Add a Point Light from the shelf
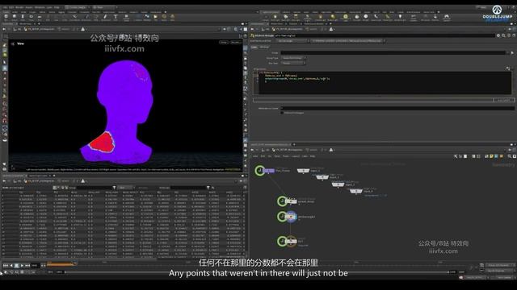Screen dimensions: 517x290 point(275,17)
